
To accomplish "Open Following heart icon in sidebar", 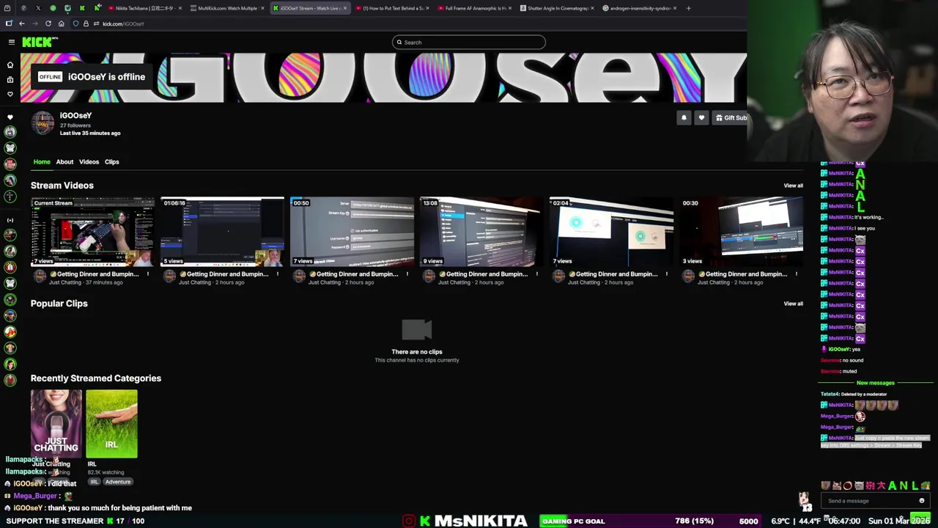I will (x=10, y=94).
